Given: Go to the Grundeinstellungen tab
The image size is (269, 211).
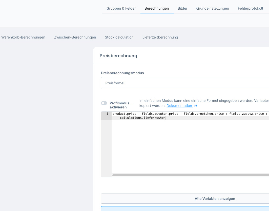Looking at the screenshot, I should click(213, 8).
